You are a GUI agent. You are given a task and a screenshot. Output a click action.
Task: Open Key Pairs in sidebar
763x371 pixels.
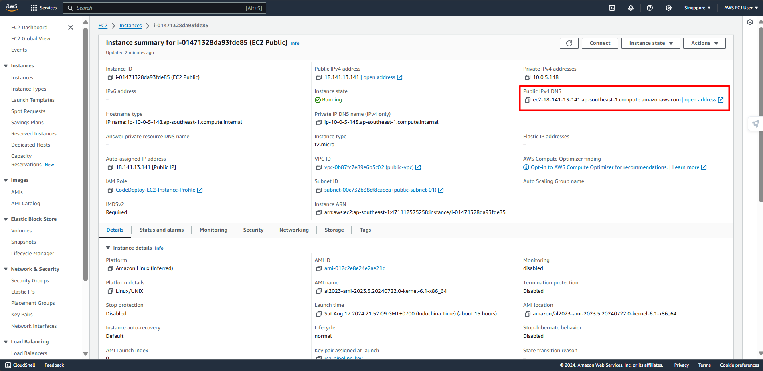click(x=22, y=315)
